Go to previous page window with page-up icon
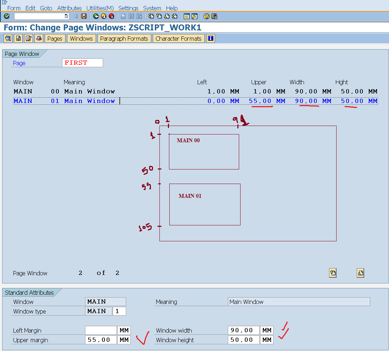The height and width of the screenshot is (351, 389). [333, 273]
